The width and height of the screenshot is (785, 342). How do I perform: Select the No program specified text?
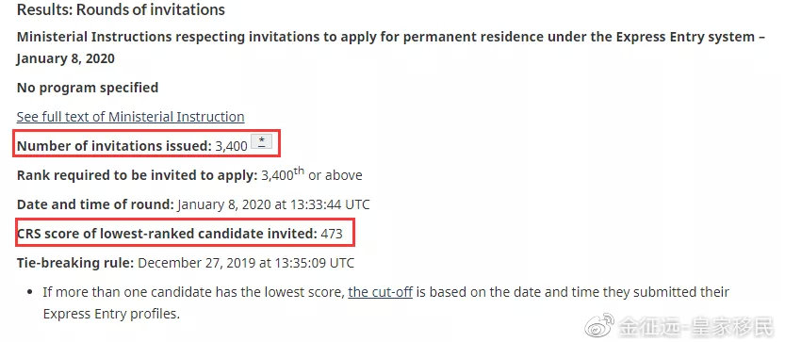point(88,88)
